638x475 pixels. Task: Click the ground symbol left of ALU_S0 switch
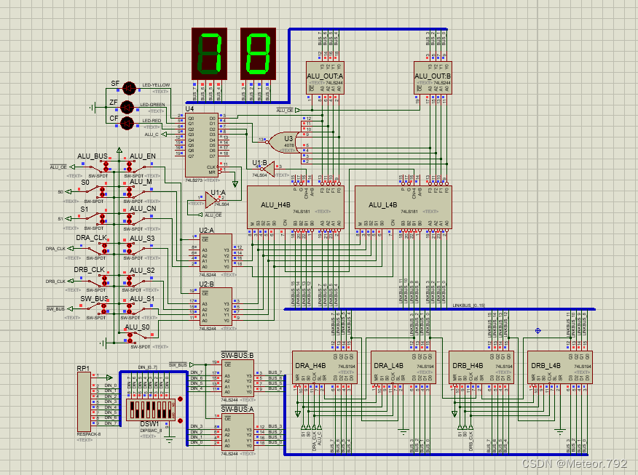point(103,343)
